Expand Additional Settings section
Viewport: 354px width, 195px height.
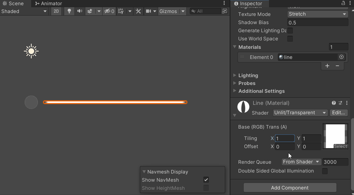click(235, 91)
